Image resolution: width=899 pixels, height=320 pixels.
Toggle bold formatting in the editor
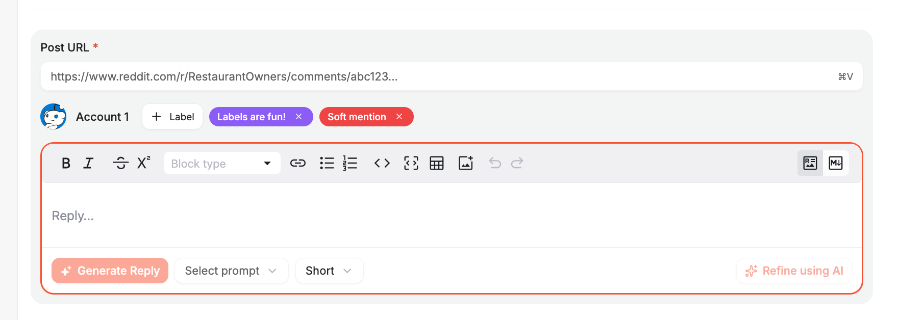click(x=66, y=163)
